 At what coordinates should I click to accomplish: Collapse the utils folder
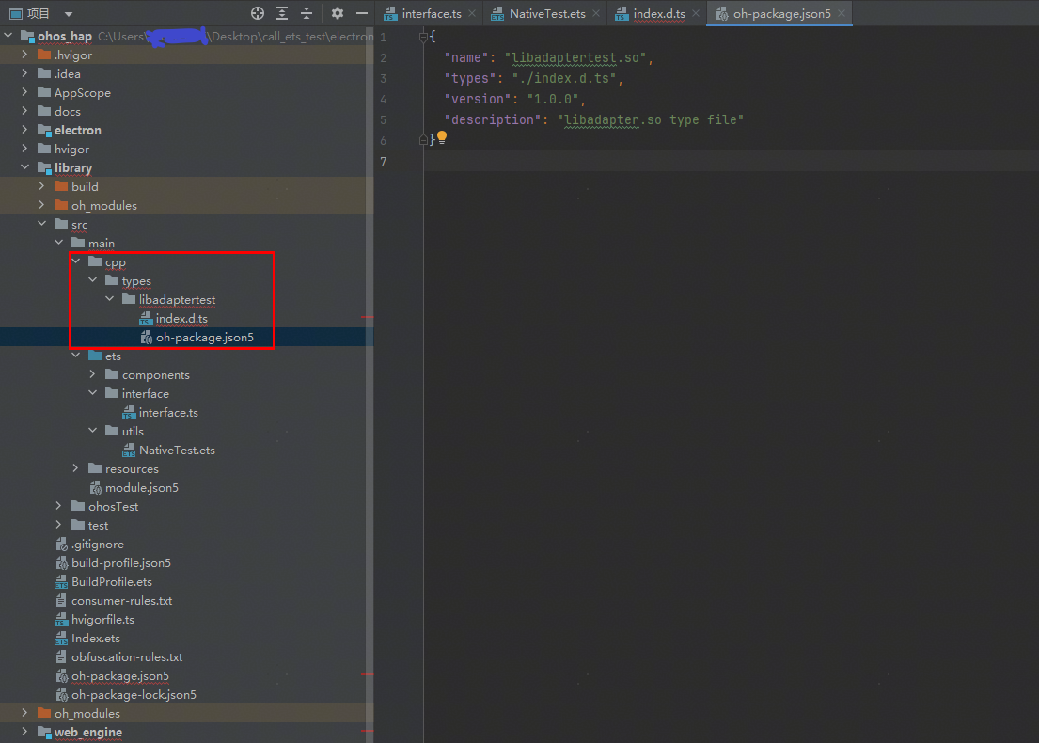[x=93, y=431]
